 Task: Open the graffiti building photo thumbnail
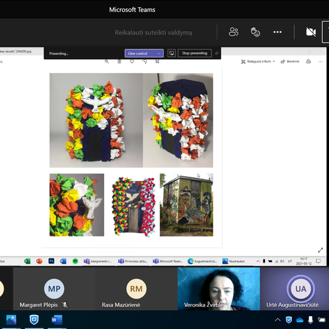click(x=186, y=205)
